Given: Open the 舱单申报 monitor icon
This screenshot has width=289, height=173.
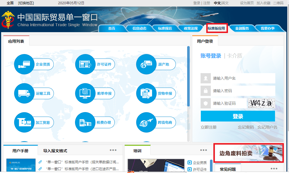Looking at the screenshot, I should point(85,93).
